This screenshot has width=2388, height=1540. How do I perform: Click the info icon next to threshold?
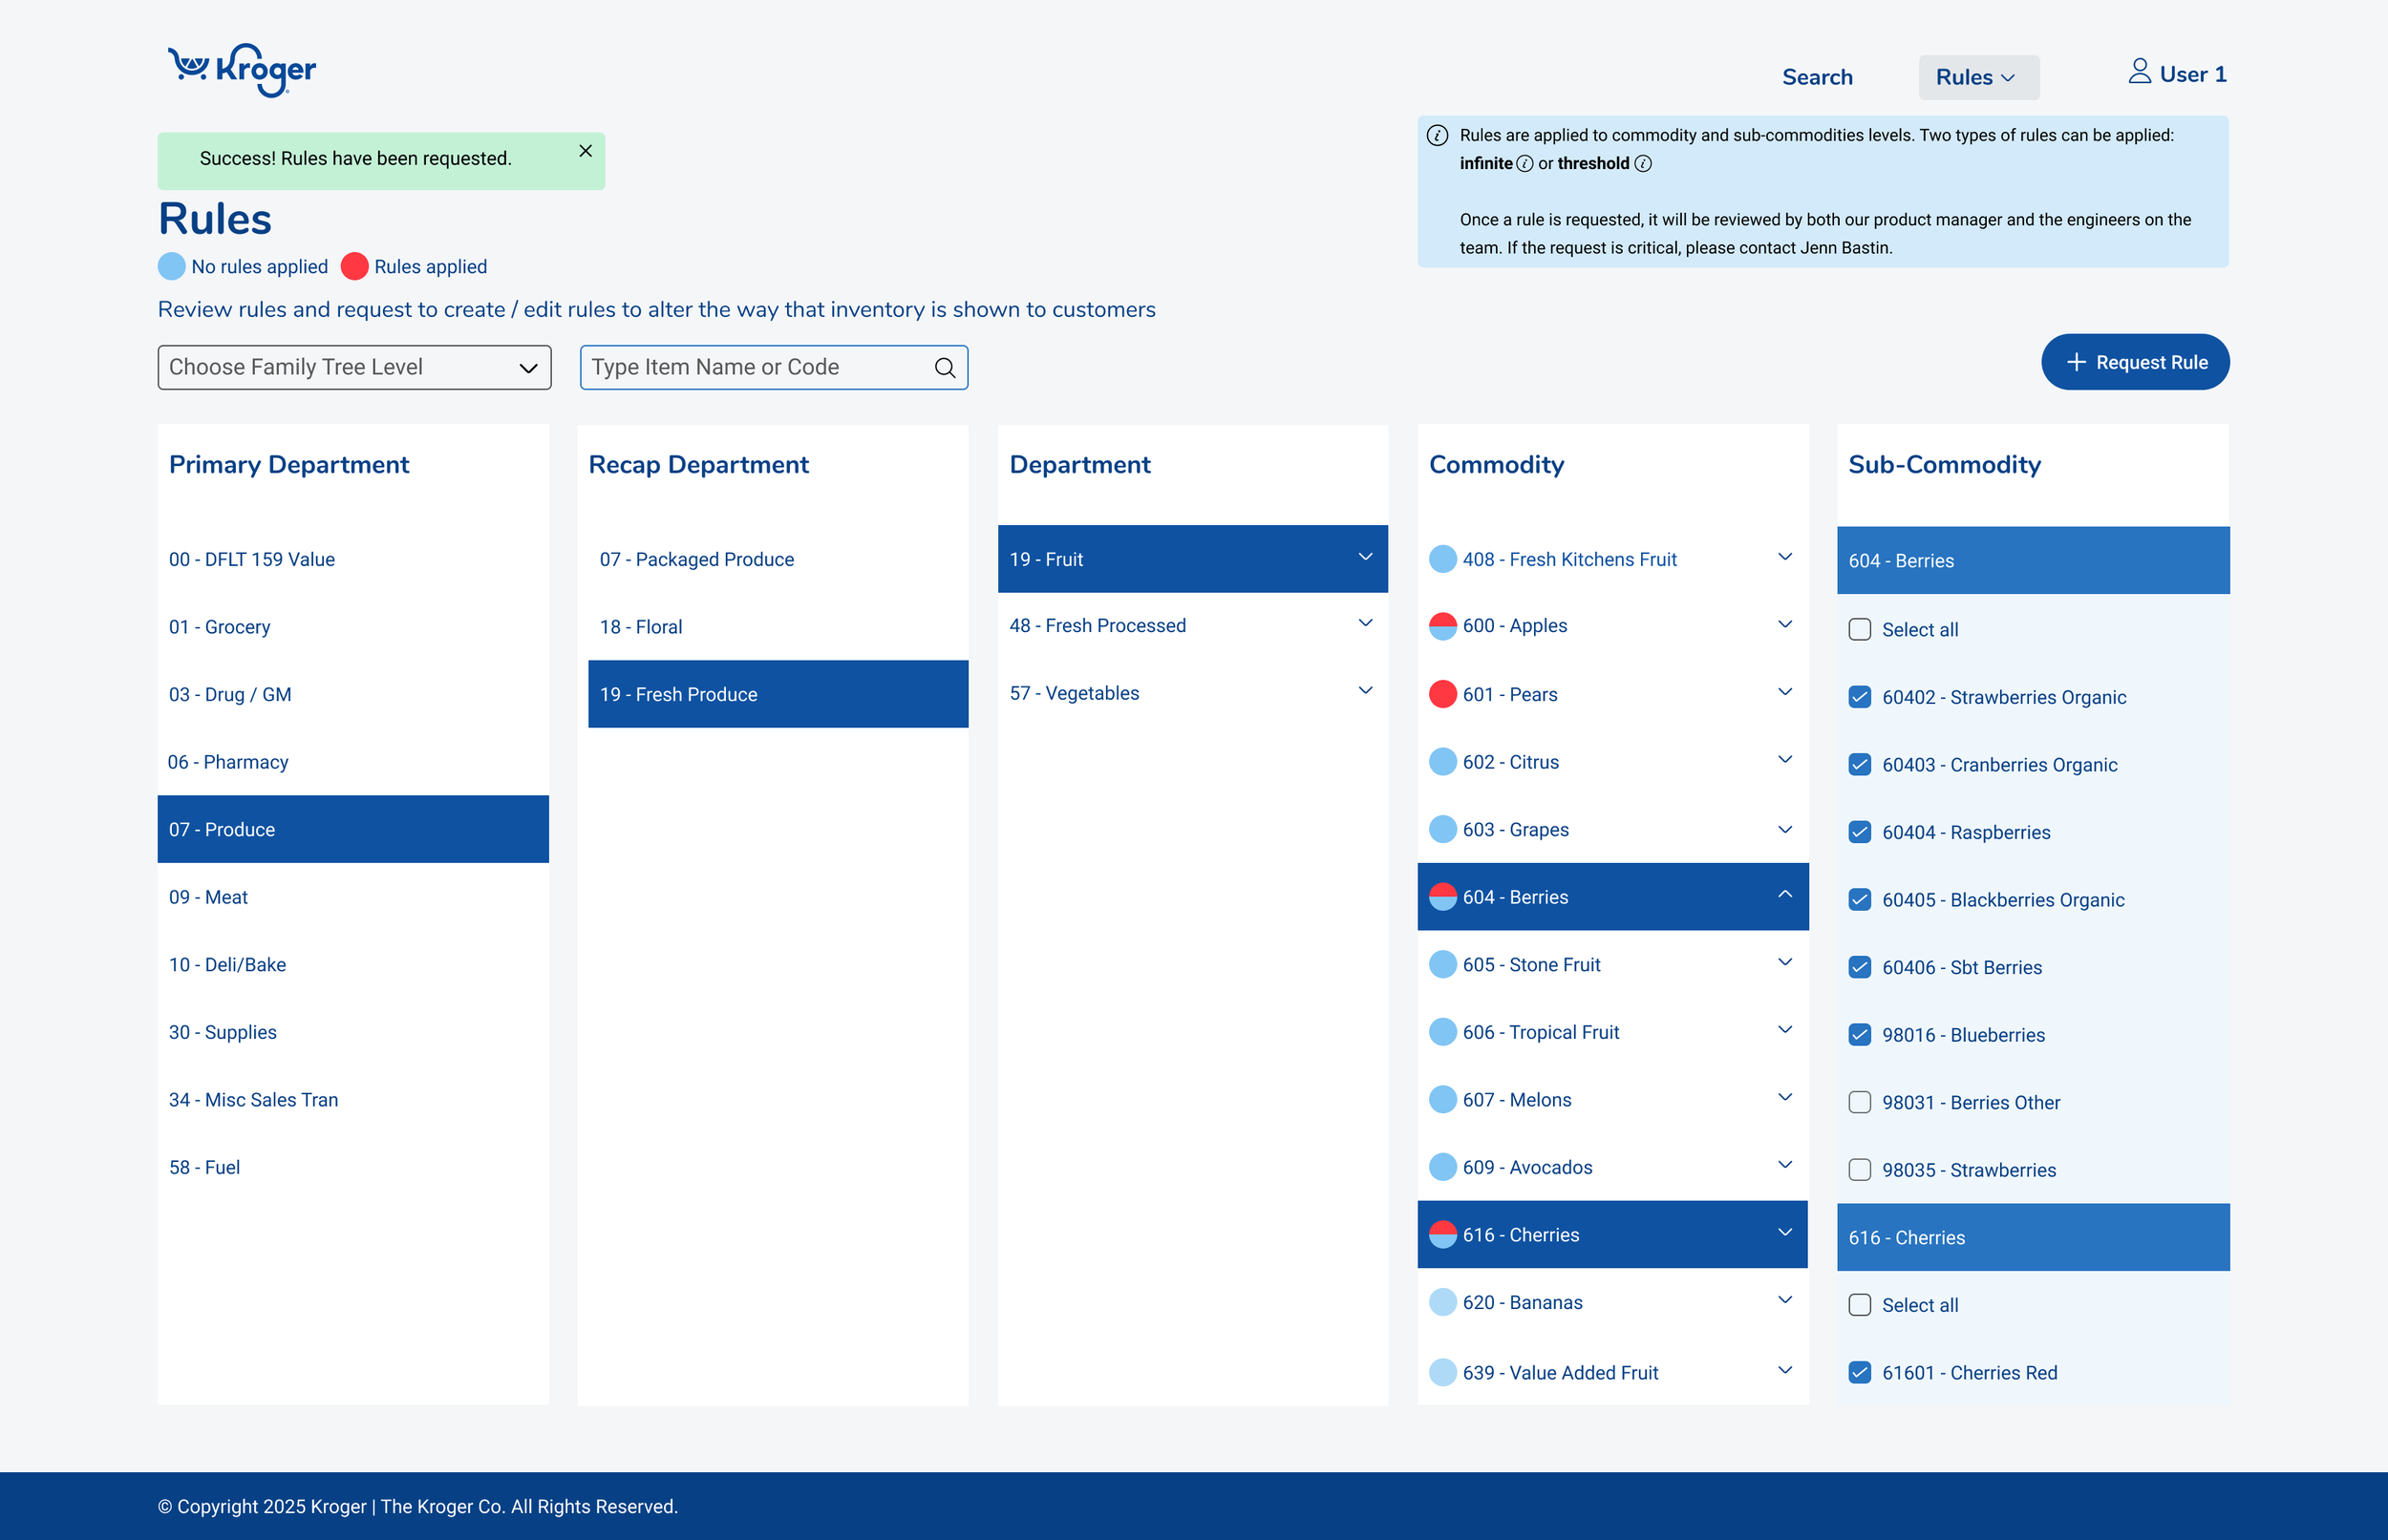(1643, 164)
